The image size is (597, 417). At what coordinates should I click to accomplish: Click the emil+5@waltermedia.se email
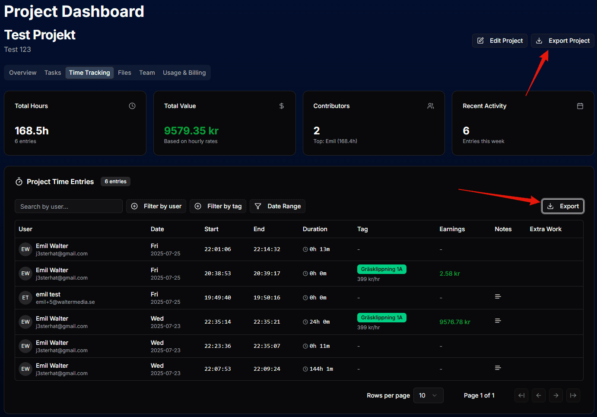(65, 302)
